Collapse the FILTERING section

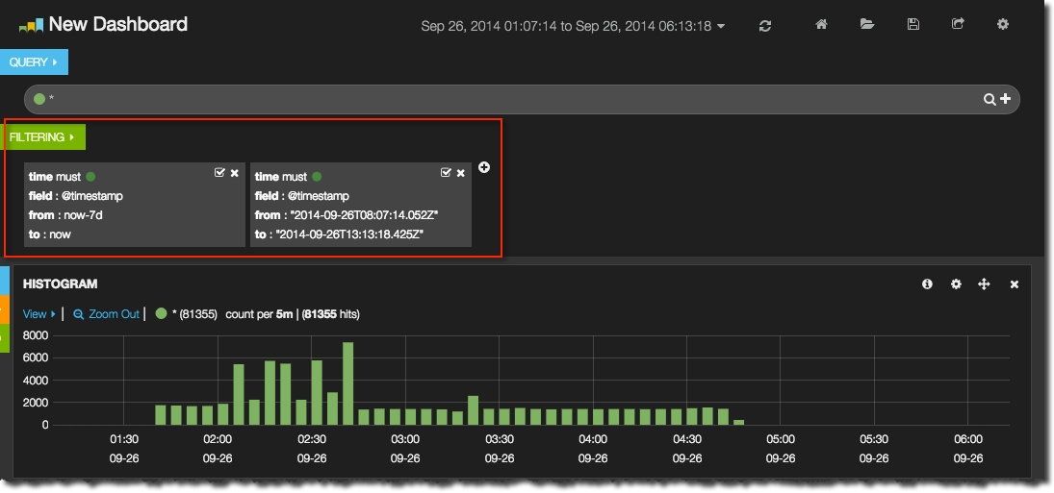(42, 137)
